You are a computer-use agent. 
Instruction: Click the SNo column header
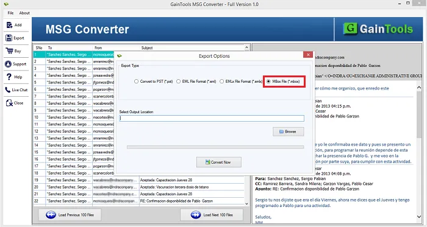[x=39, y=48]
